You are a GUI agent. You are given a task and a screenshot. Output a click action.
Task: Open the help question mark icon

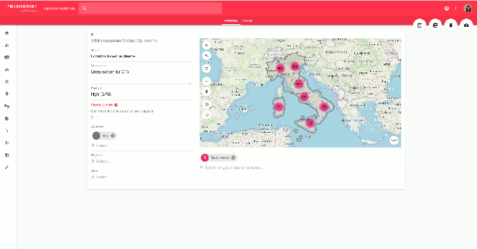[446, 8]
